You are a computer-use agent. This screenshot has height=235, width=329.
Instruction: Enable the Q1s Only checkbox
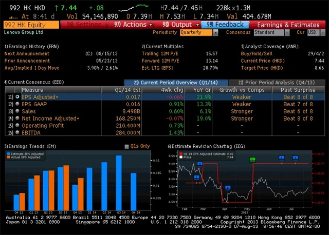click(126, 146)
